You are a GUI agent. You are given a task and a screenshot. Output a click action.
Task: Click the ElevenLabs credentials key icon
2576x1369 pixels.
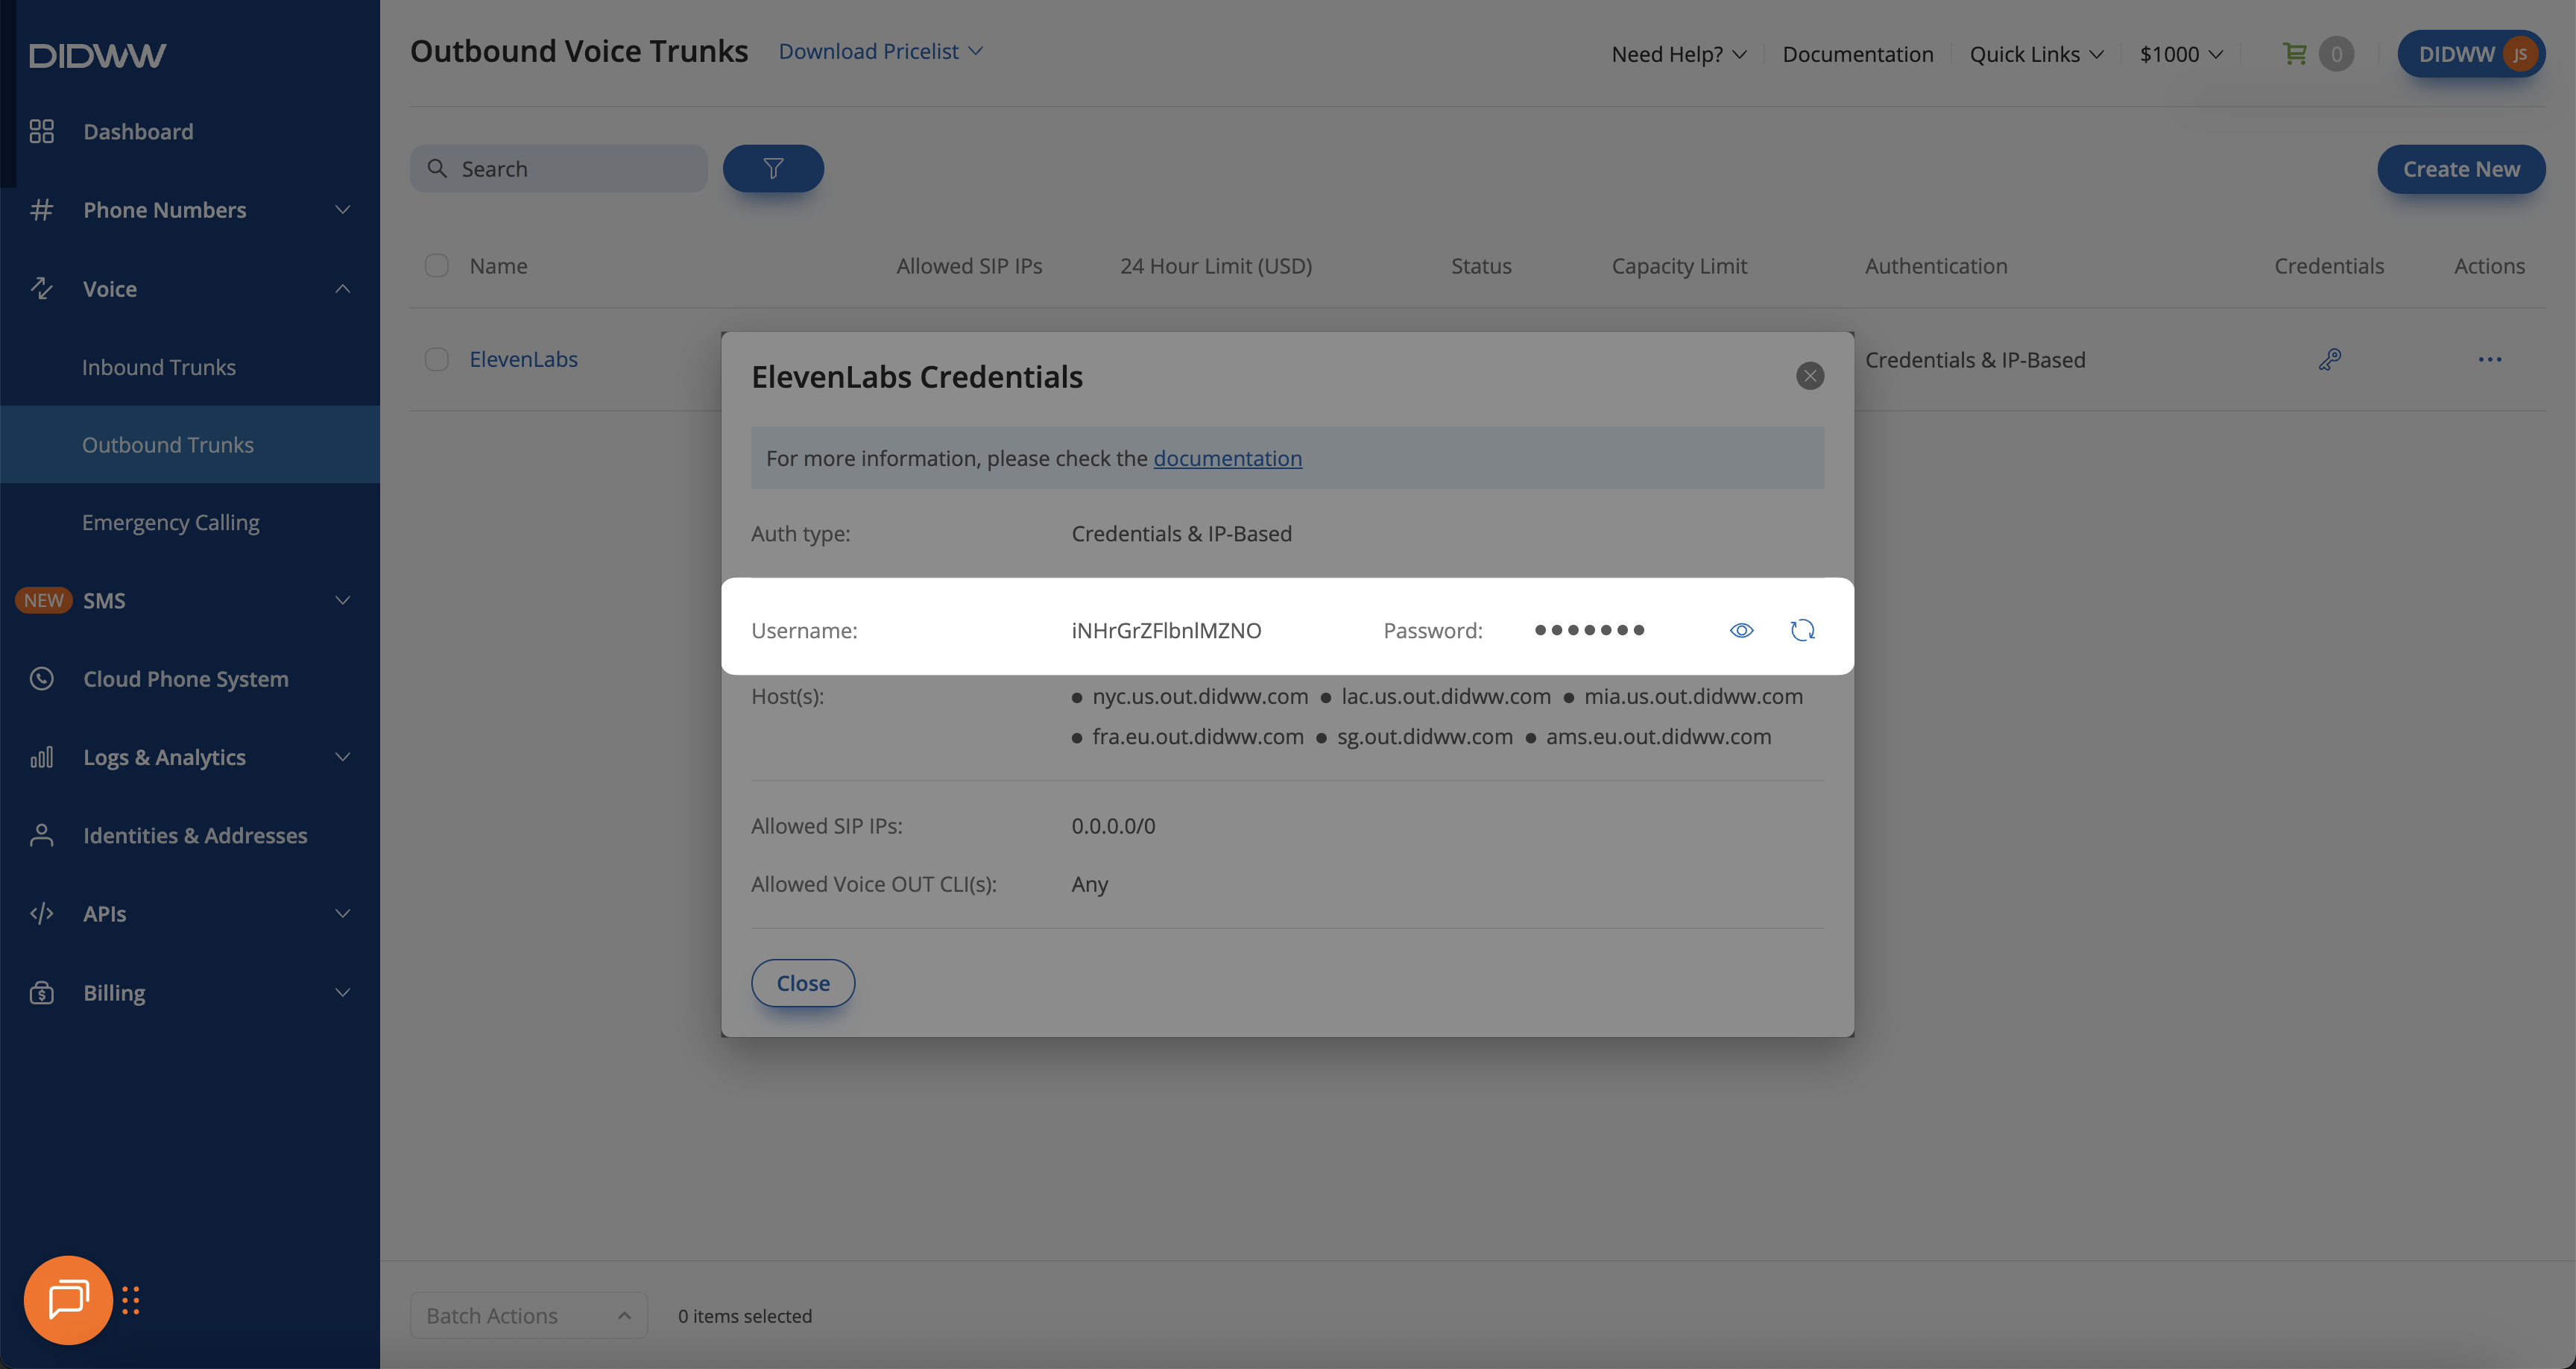pos(2329,359)
